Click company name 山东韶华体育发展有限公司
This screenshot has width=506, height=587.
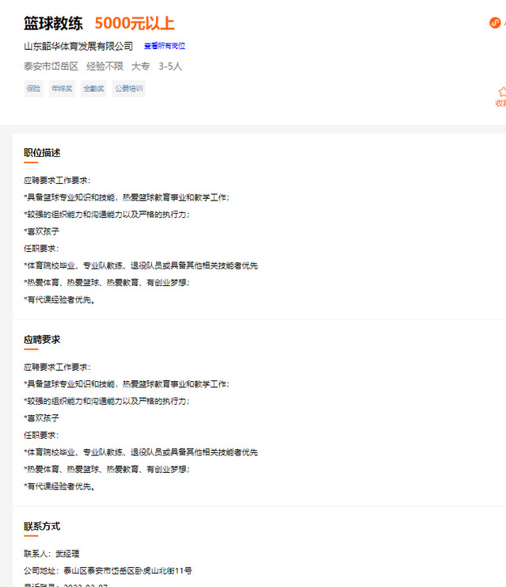click(78, 46)
